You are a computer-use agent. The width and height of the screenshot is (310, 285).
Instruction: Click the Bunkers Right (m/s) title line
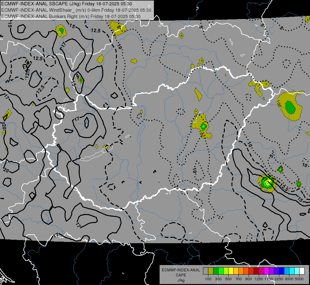pyautogui.click(x=71, y=16)
